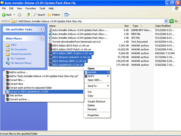The height and width of the screenshot is (136, 181).
Task: Open the Views dropdown in toolbar
Action: [x=67, y=15]
